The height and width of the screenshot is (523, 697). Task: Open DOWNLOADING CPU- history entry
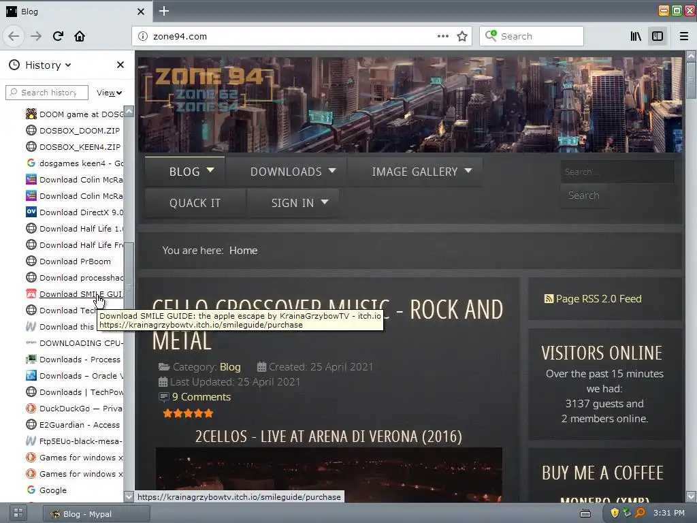75,343
